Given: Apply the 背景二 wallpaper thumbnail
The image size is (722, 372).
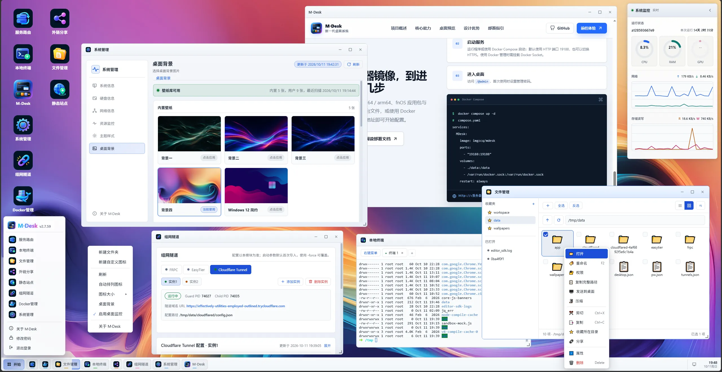Looking at the screenshot, I should tap(256, 134).
